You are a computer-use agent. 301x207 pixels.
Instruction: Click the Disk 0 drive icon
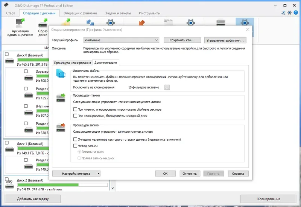click(10, 61)
